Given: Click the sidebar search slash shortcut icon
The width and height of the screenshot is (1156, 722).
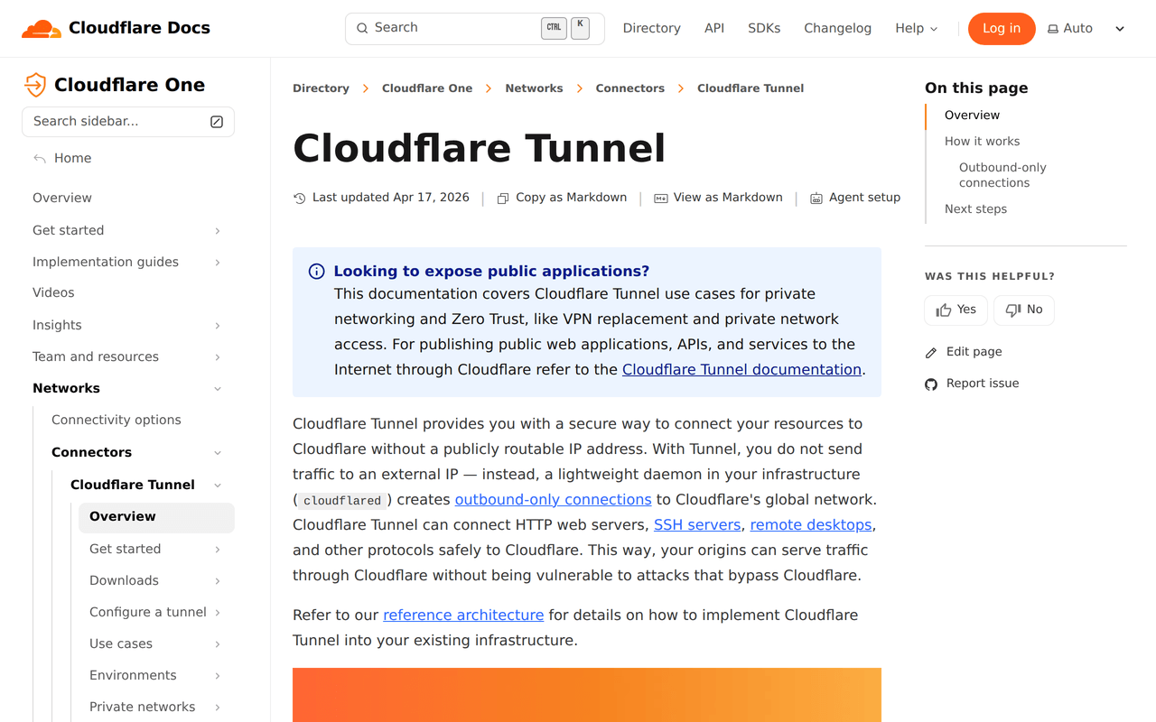Looking at the screenshot, I should tap(217, 122).
